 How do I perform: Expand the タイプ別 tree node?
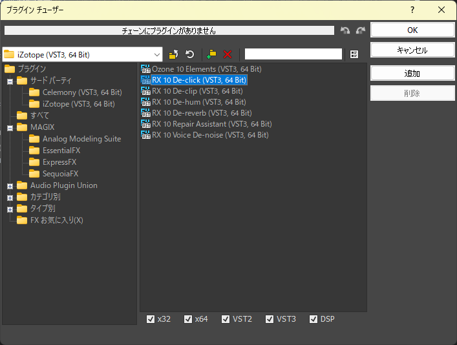pyautogui.click(x=10, y=209)
